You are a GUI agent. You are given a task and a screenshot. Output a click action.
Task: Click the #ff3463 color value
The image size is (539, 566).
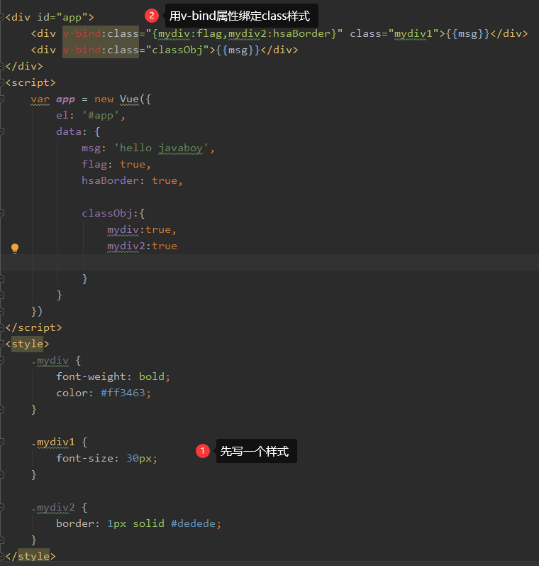123,393
